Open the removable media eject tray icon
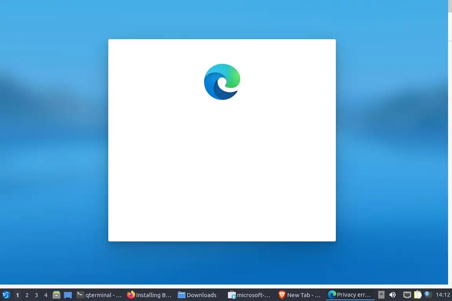The image size is (452, 301). (x=381, y=295)
